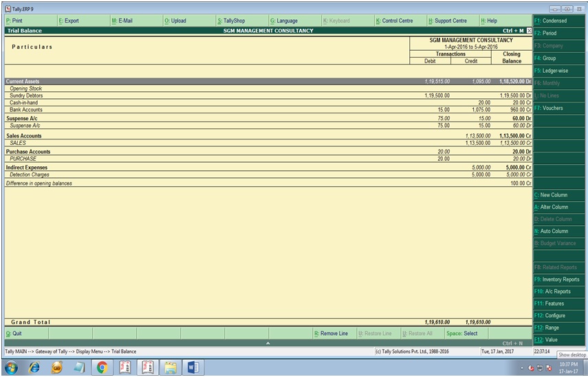Open Microsoft Word taskbar icon
This screenshot has width=588, height=377.
[193, 367]
